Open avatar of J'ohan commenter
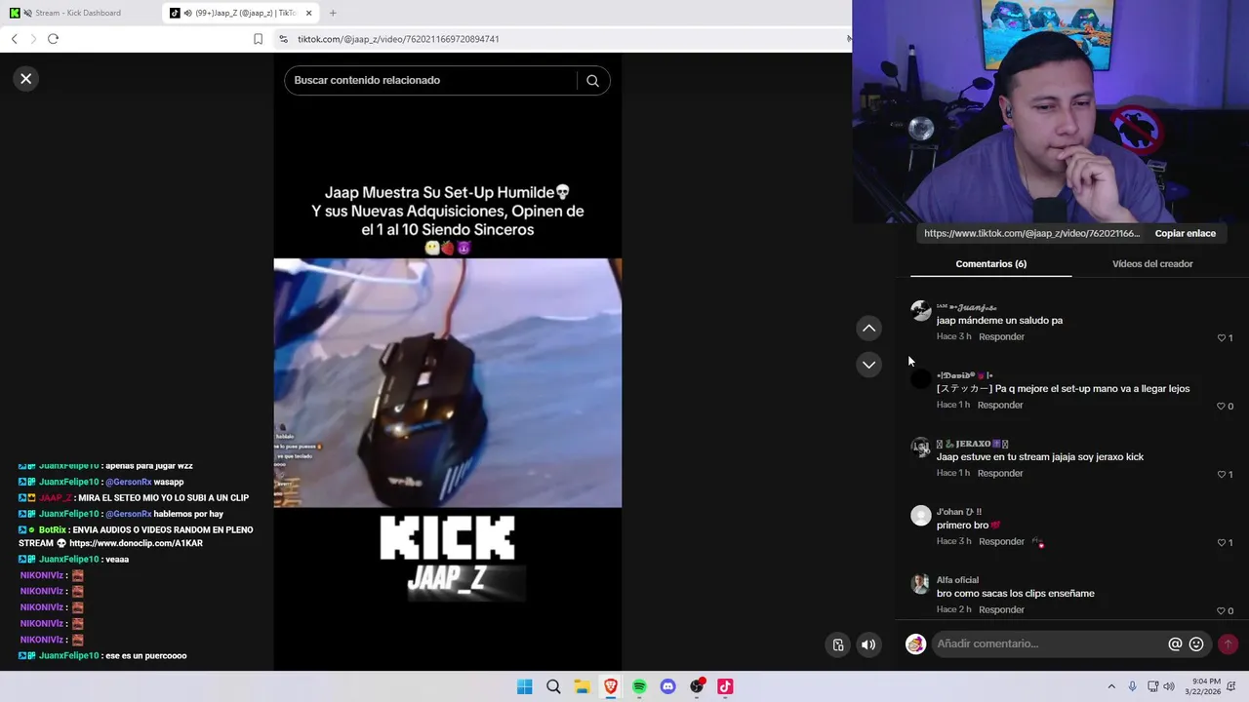This screenshot has width=1249, height=702. point(921,516)
